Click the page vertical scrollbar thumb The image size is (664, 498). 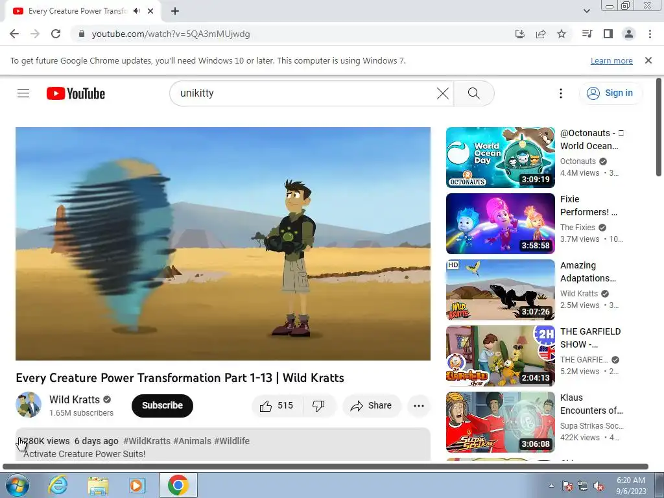pos(659,127)
